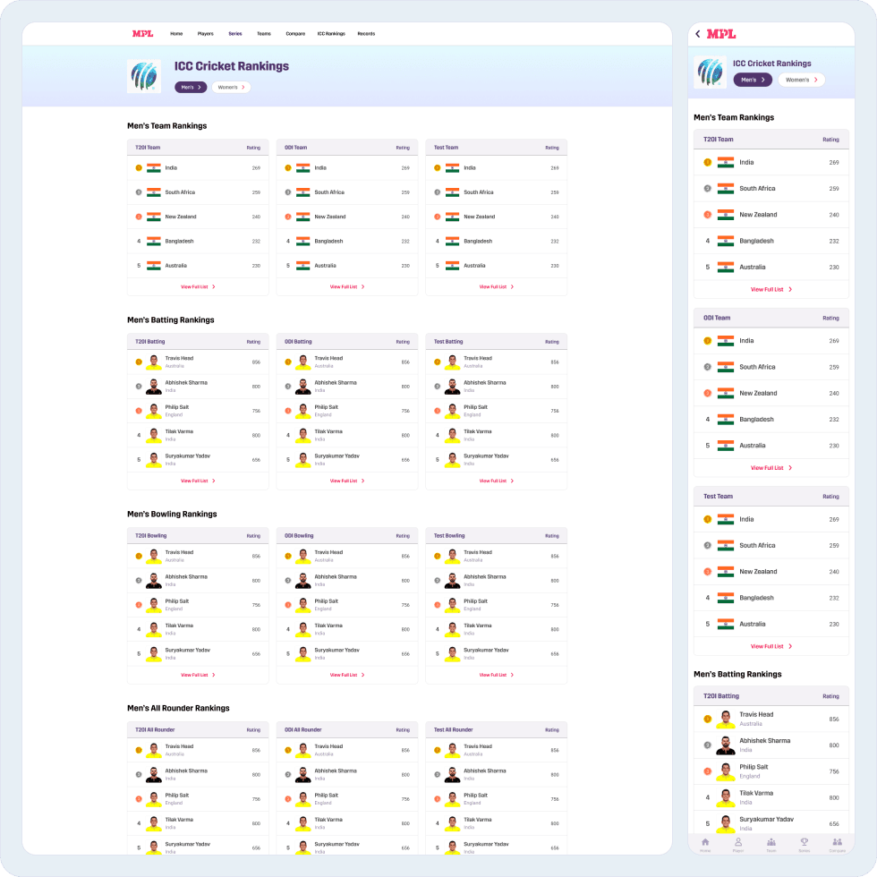Open the Teams item in desktop nav
877x877 pixels.
264,34
